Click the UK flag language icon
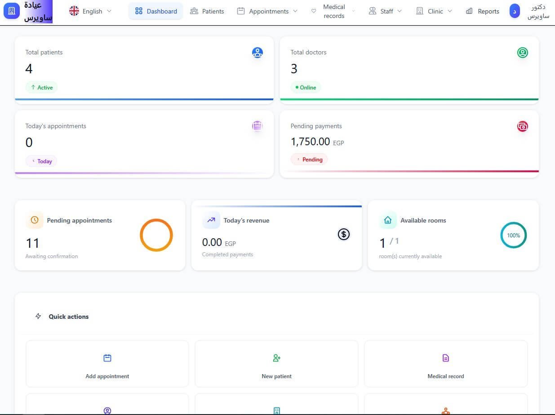 click(x=74, y=11)
